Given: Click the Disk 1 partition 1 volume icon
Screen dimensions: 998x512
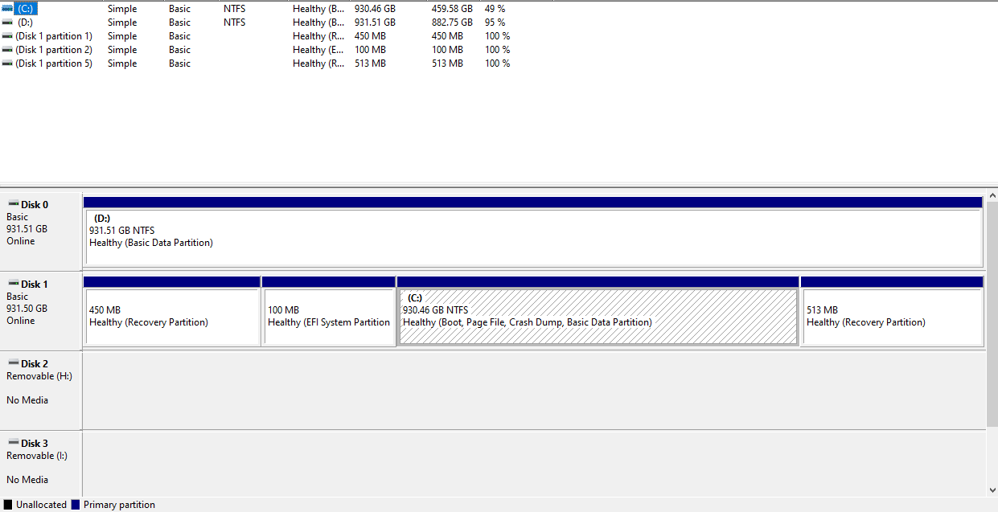Looking at the screenshot, I should point(7,35).
